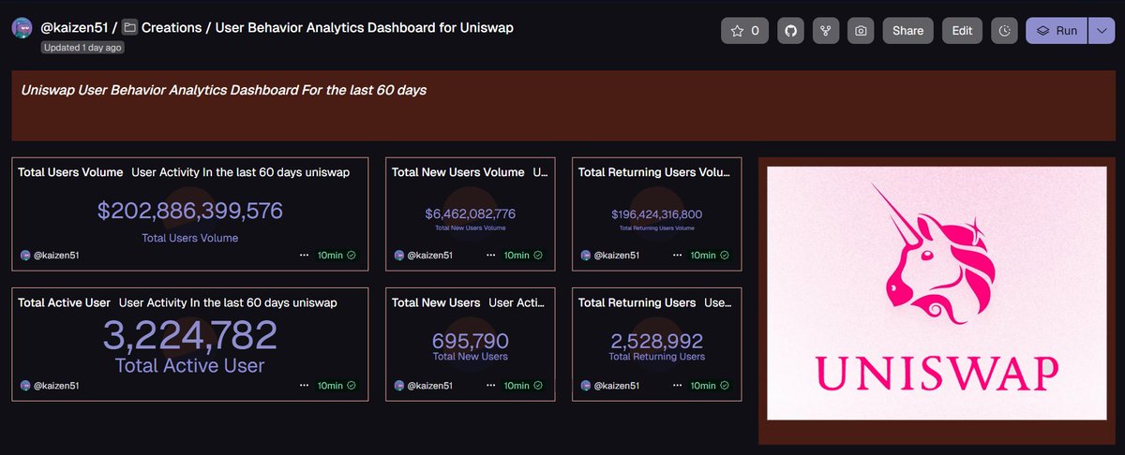Click the Creations folder icon

pos(129,28)
